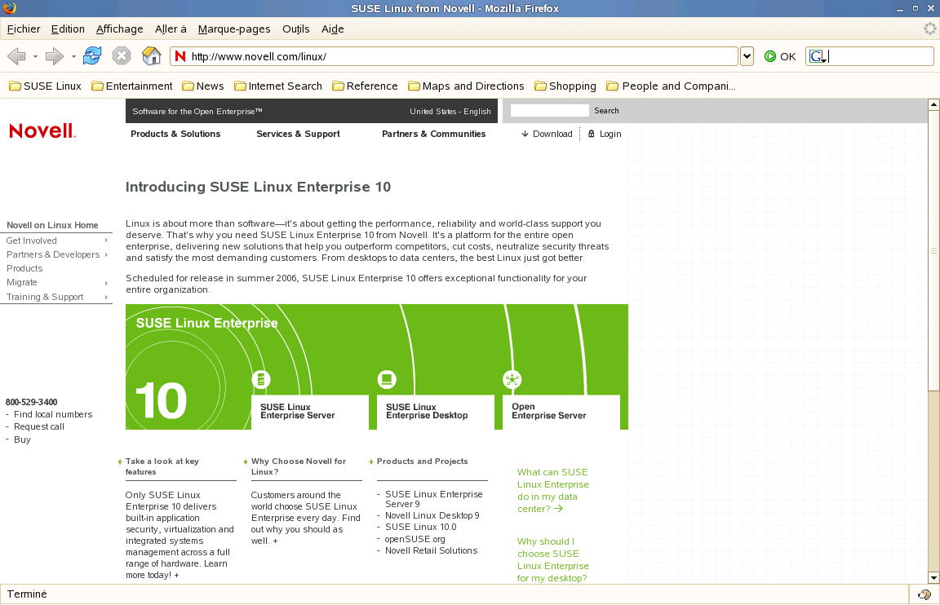The image size is (940, 605).
Task: Open the Outils menu
Action: (x=296, y=29)
